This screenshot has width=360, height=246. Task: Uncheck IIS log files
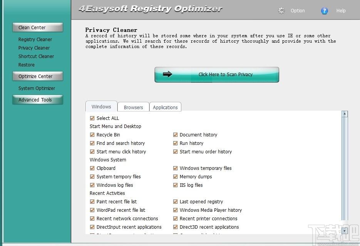[x=175, y=185]
